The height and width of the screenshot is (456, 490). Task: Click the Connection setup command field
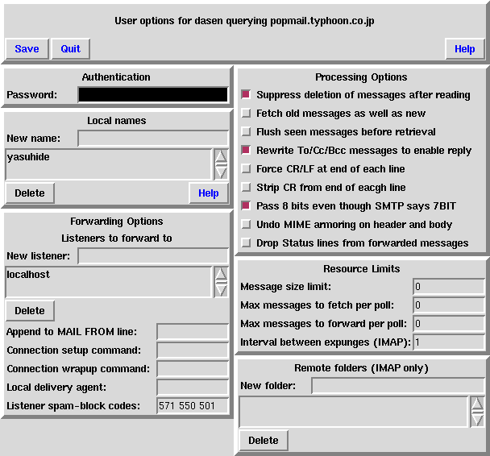point(193,350)
